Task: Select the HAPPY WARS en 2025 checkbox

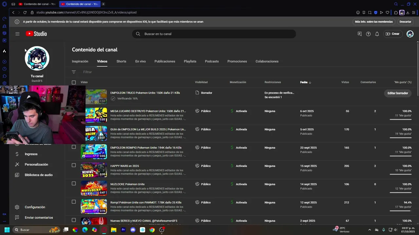Action: [x=74, y=165]
